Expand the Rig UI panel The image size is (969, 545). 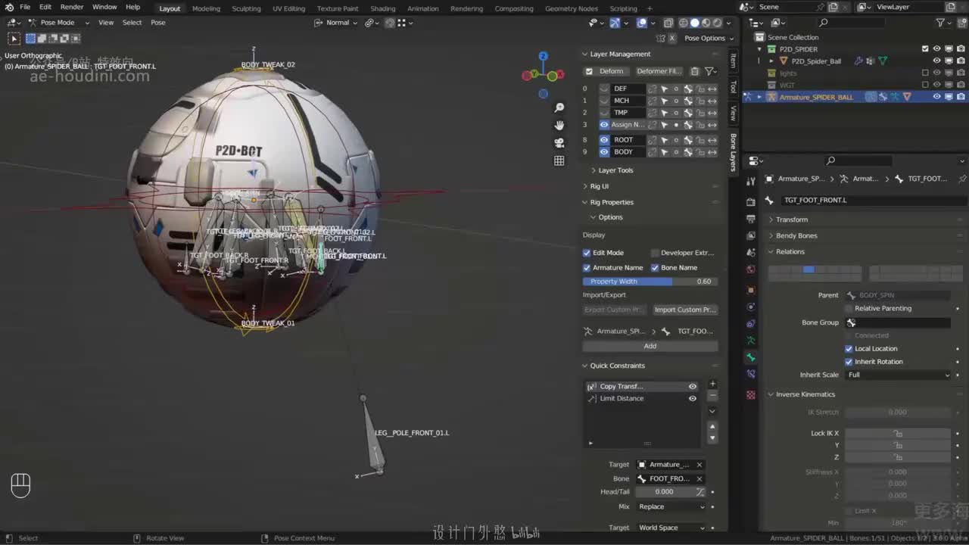[599, 186]
